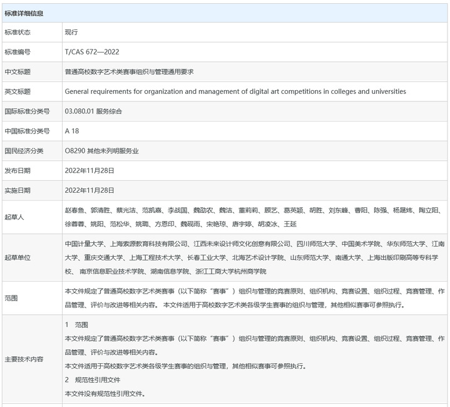Click the A 18 China classification value
This screenshot has width=450, height=407.
(73, 131)
